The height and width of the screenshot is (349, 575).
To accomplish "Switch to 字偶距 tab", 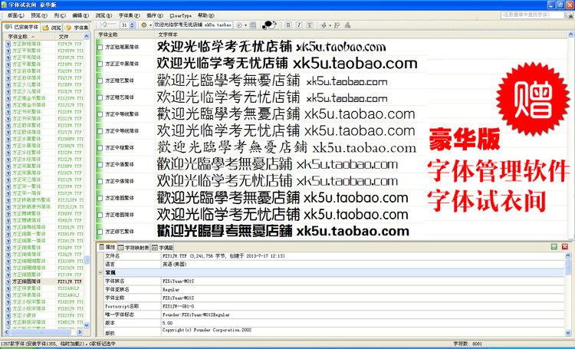I will point(163,248).
